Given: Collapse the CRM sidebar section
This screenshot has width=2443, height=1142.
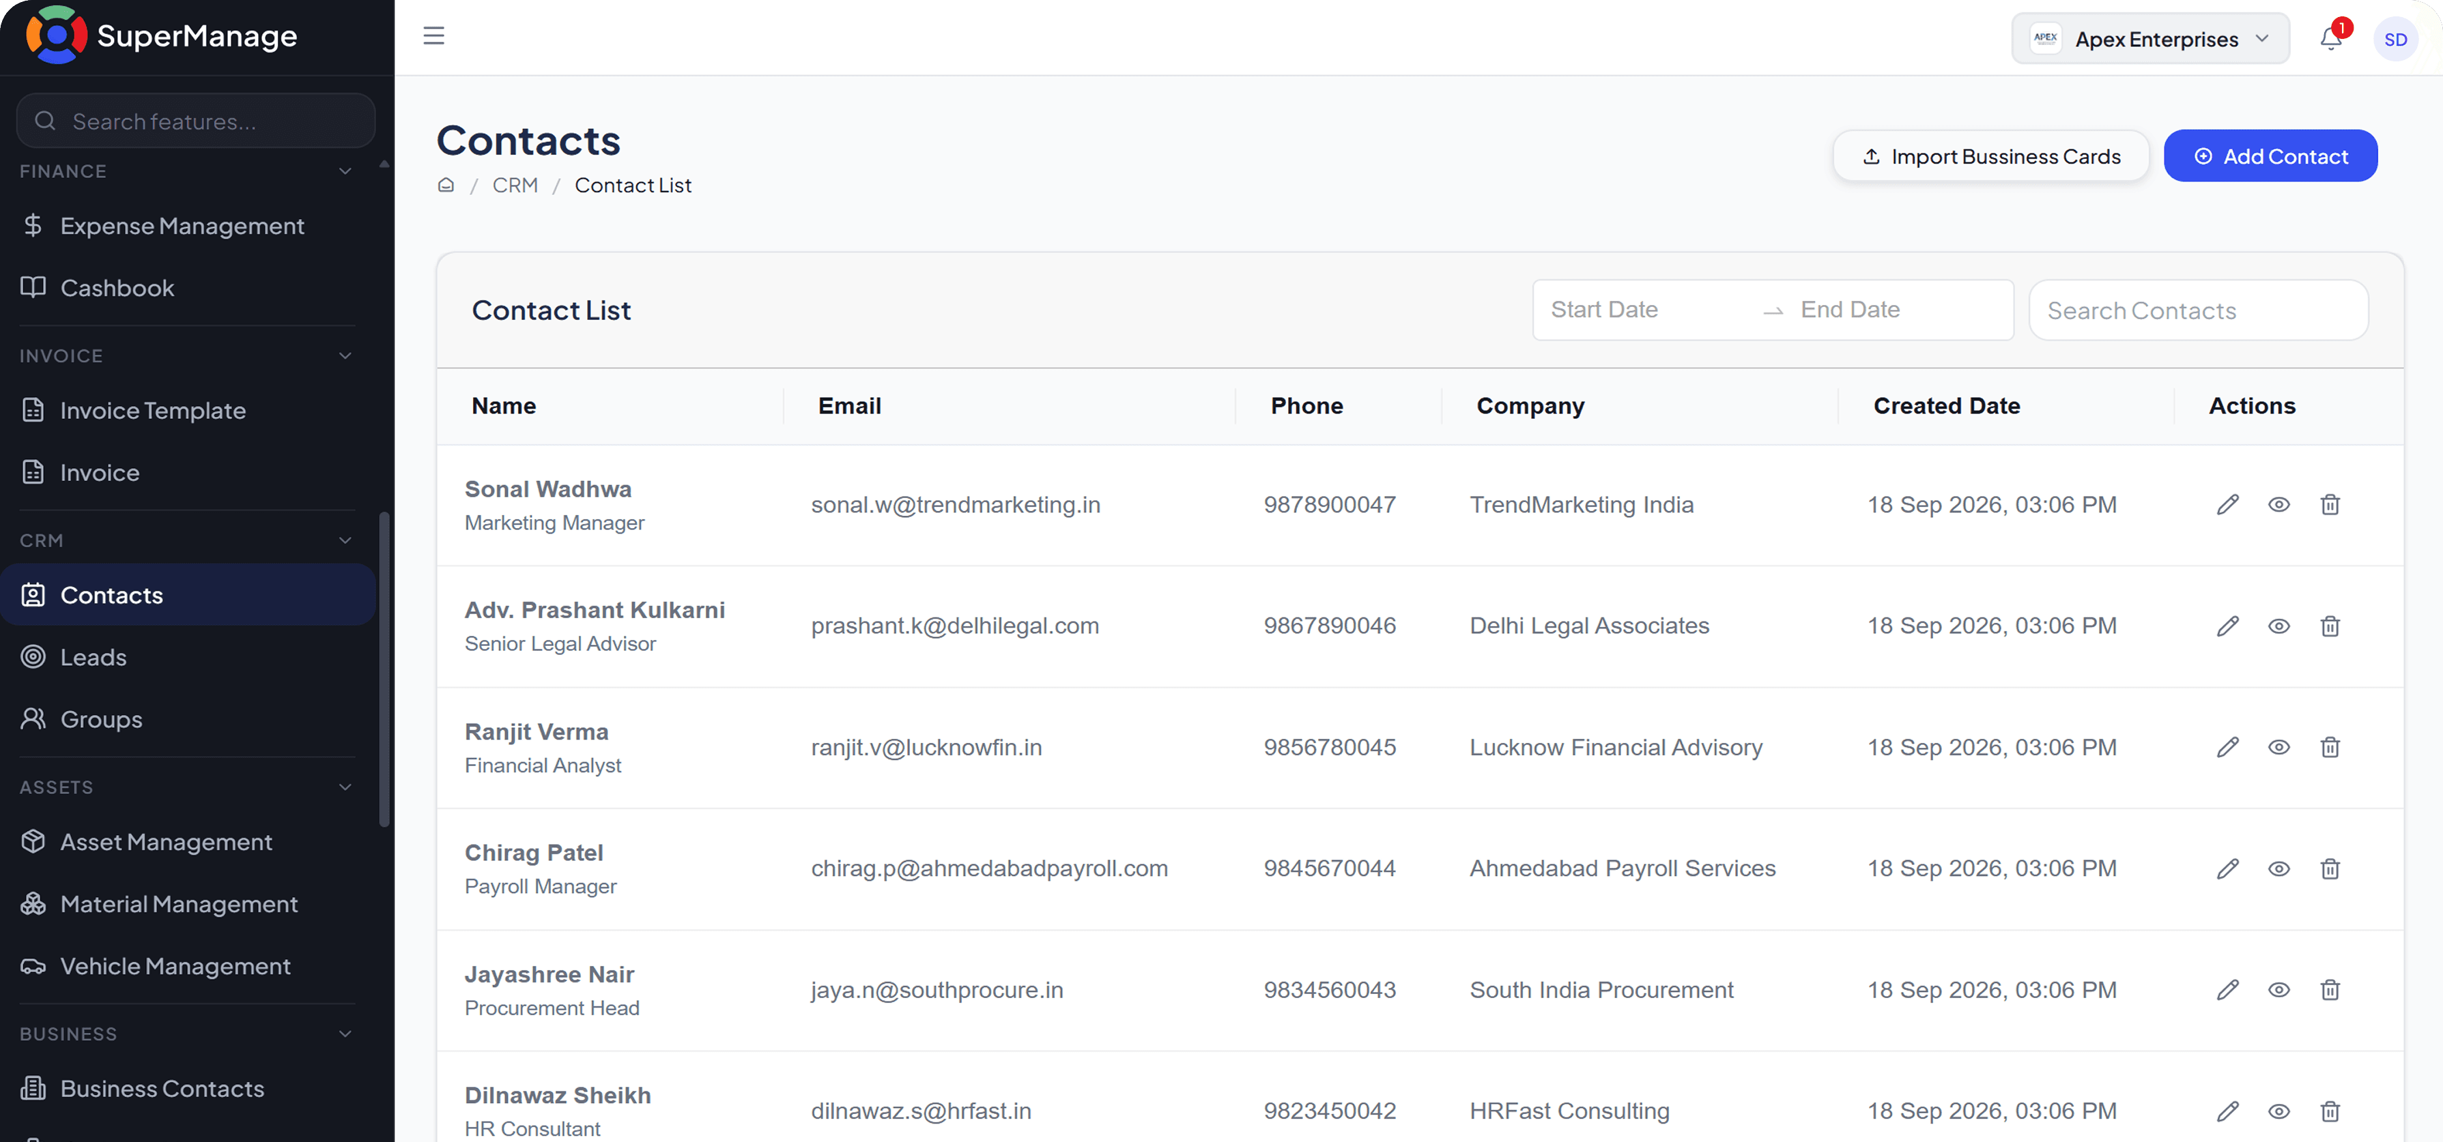Looking at the screenshot, I should [x=345, y=540].
